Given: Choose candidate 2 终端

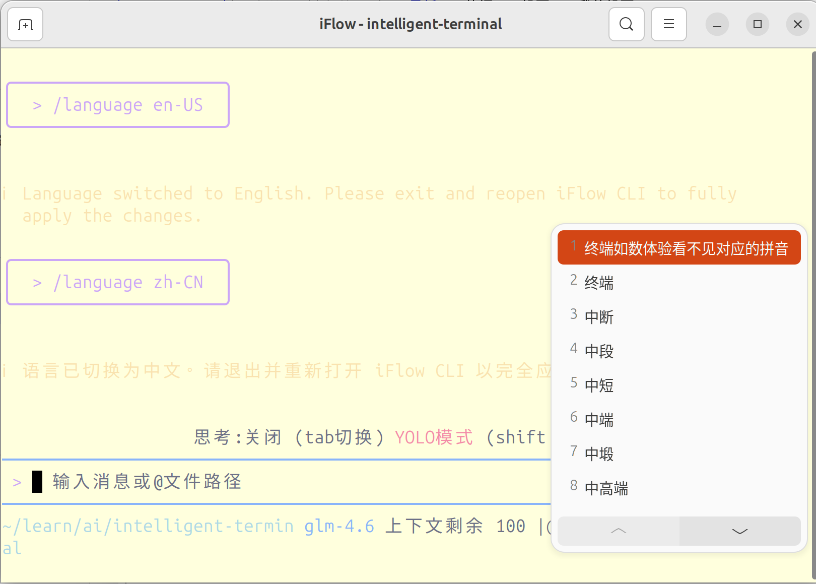Looking at the screenshot, I should pyautogui.click(x=599, y=282).
